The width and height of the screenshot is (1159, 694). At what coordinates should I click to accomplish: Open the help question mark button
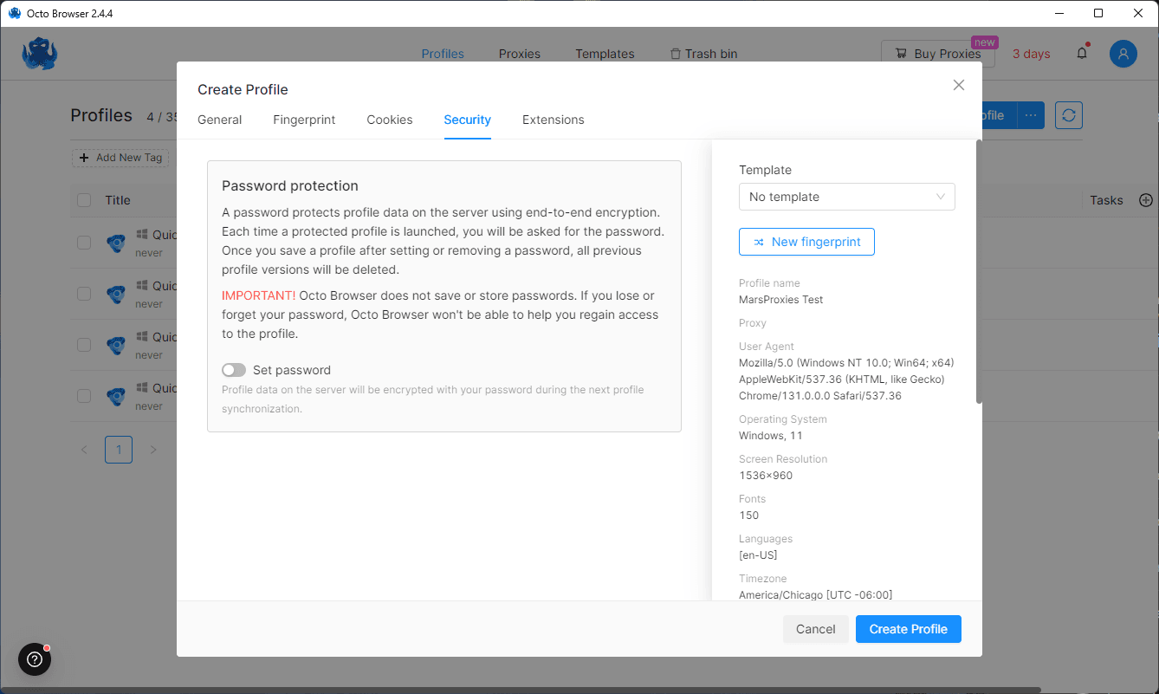click(35, 659)
